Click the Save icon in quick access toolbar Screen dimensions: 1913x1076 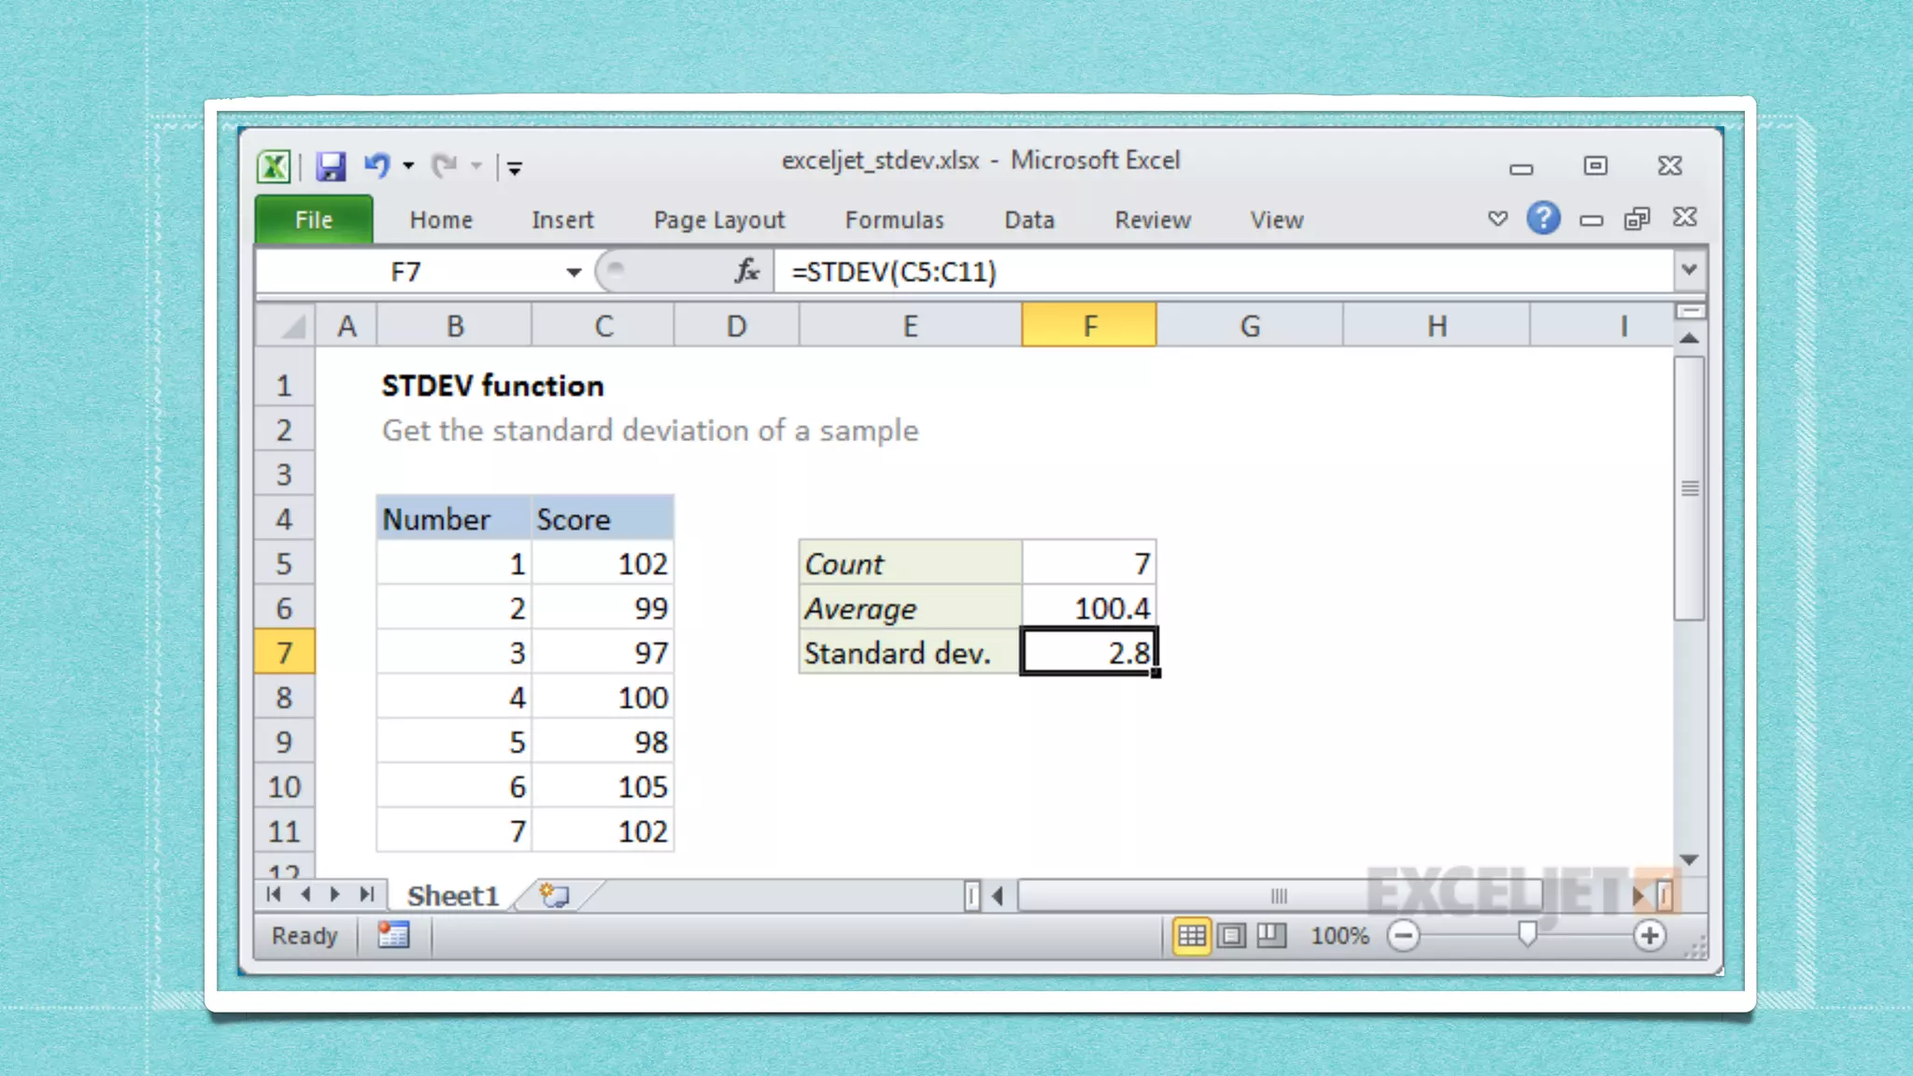(331, 167)
